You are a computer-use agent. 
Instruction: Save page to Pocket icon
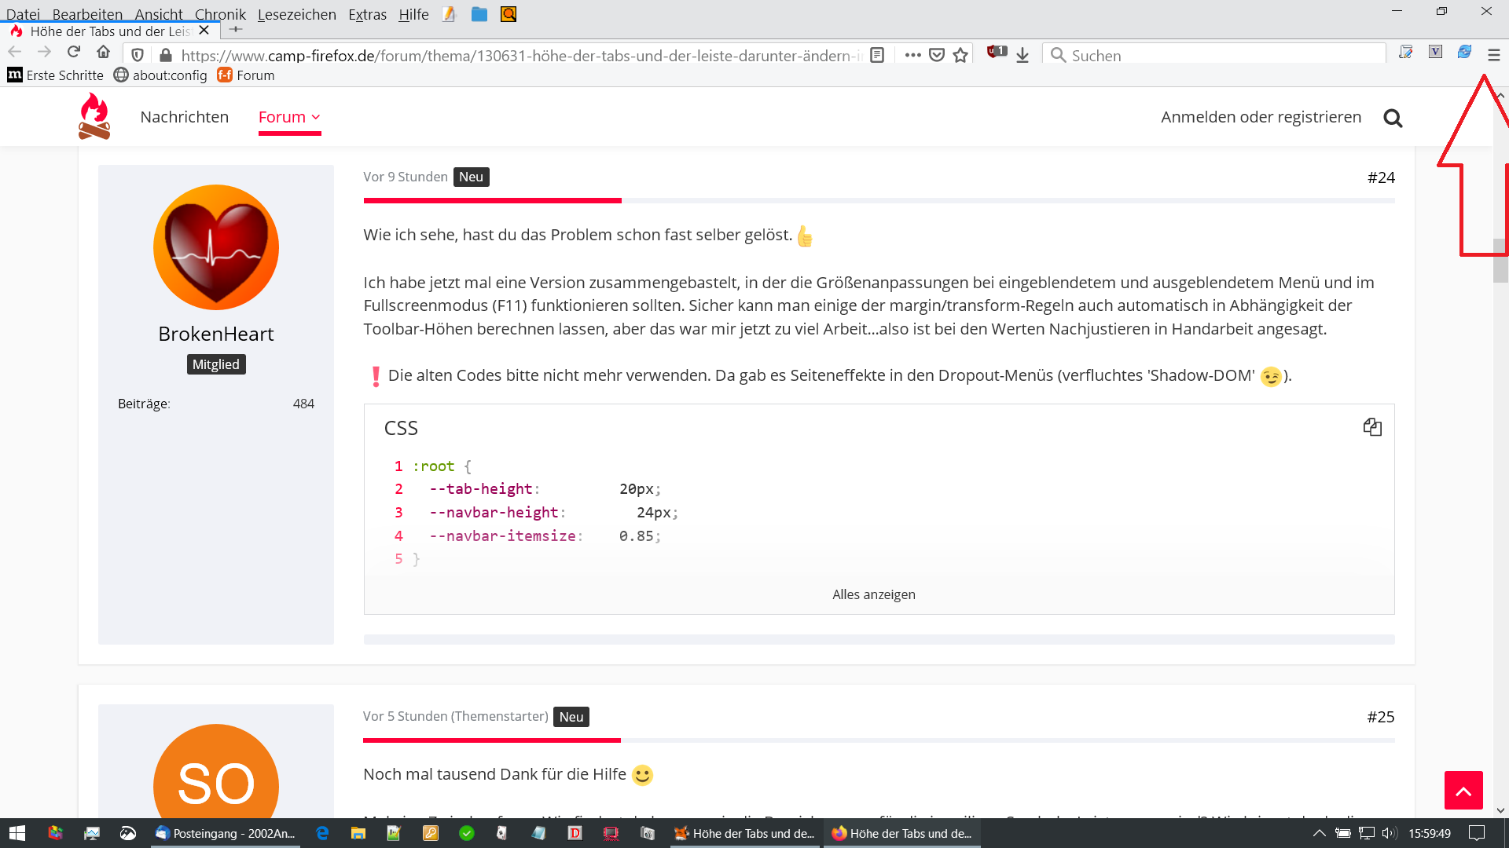936,55
